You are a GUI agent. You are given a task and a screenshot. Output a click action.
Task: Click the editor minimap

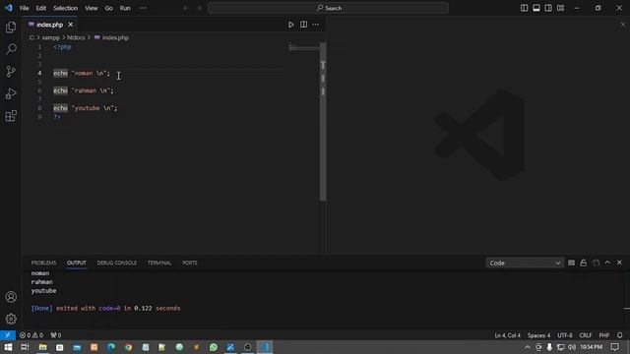(304, 47)
